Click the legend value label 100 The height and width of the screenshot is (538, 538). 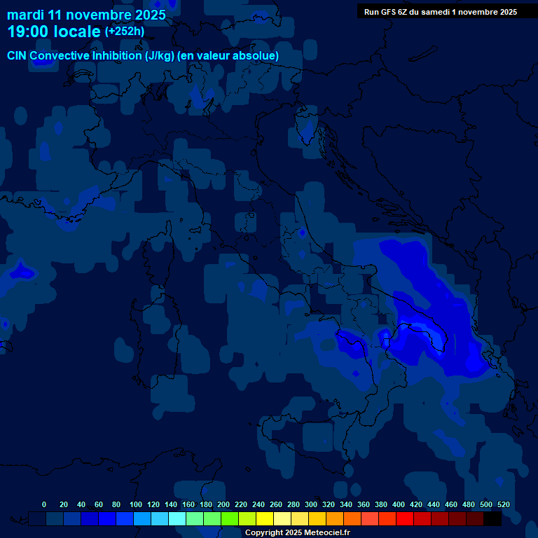pos(136,504)
